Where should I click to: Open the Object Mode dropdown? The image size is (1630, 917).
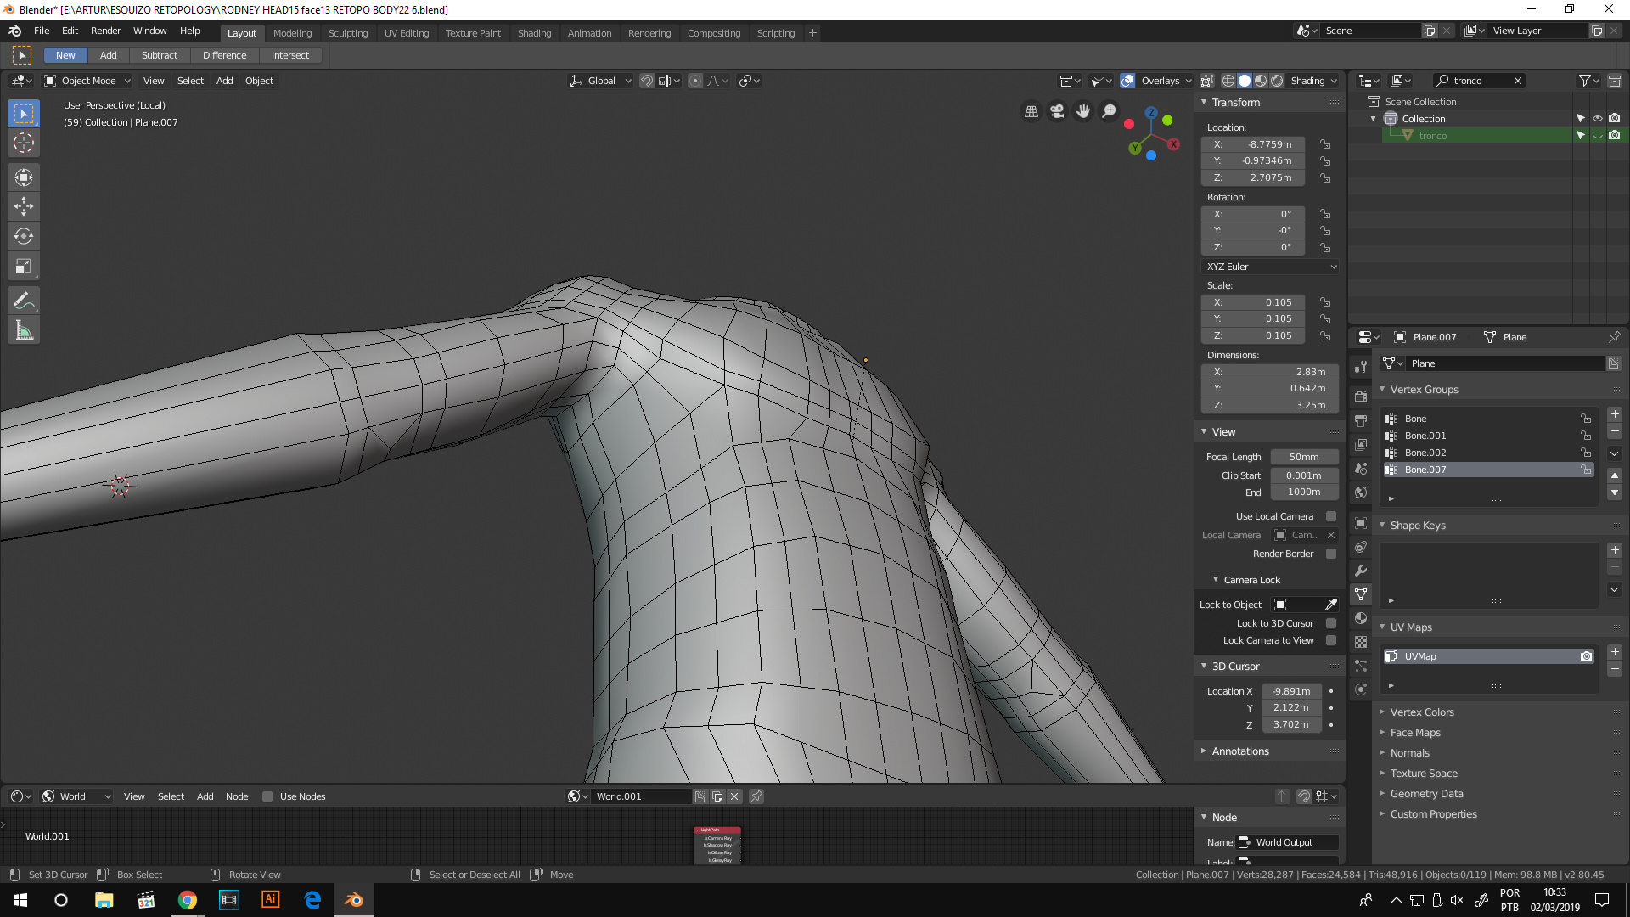click(88, 81)
